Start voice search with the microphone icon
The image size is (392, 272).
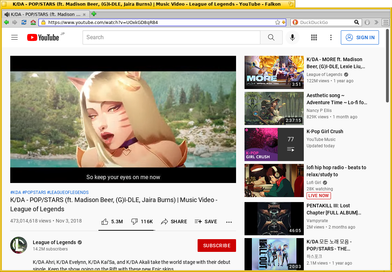point(292,37)
